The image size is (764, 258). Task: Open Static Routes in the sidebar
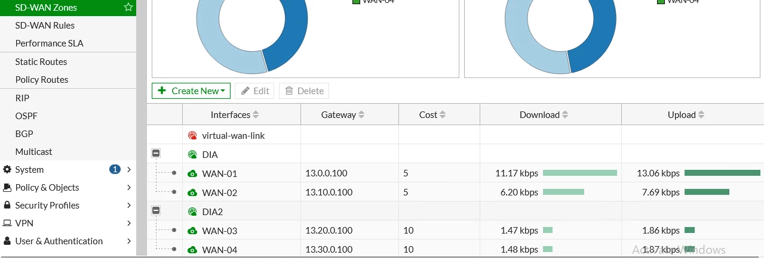coord(41,62)
